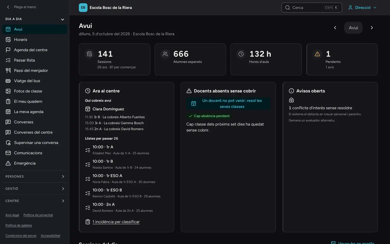Click the Agenda del centre flag icon
Image resolution: width=390 pixels, height=244 pixels.
pos(8,50)
